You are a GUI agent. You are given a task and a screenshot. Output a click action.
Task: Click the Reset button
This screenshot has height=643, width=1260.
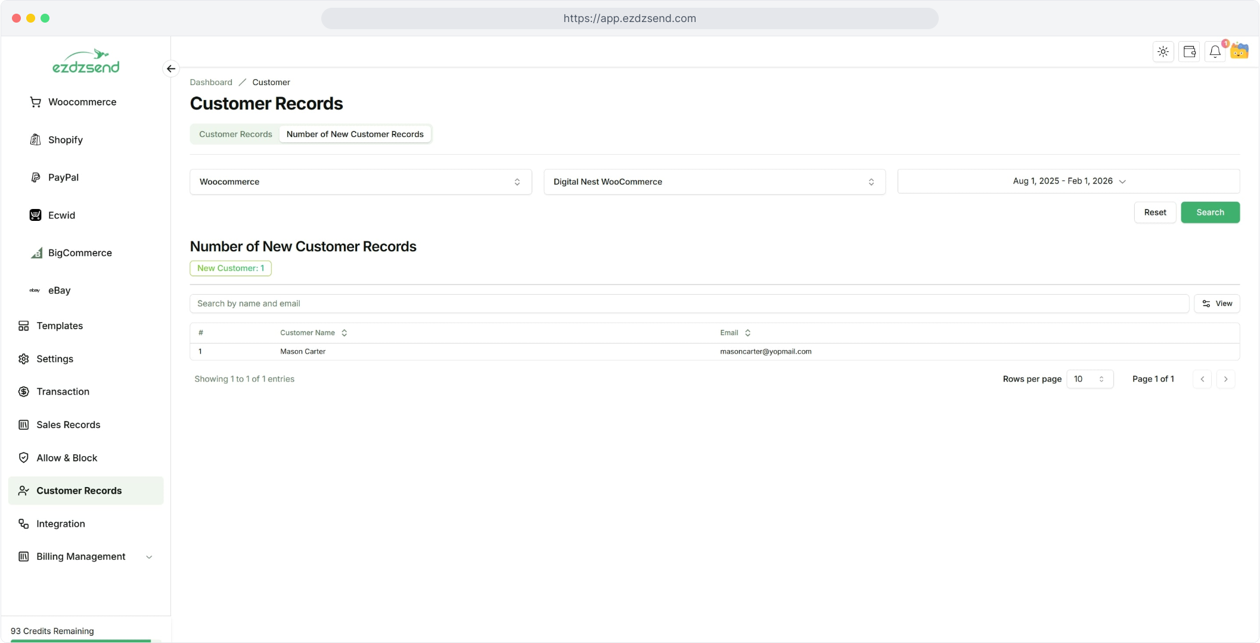pos(1155,213)
